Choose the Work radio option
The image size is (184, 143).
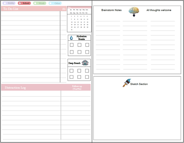[35, 3]
